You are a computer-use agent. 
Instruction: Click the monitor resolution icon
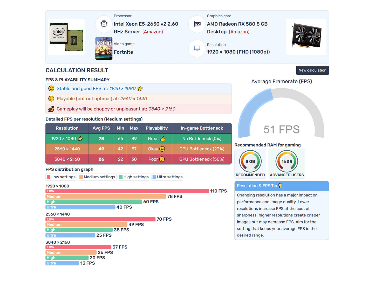[197, 48]
